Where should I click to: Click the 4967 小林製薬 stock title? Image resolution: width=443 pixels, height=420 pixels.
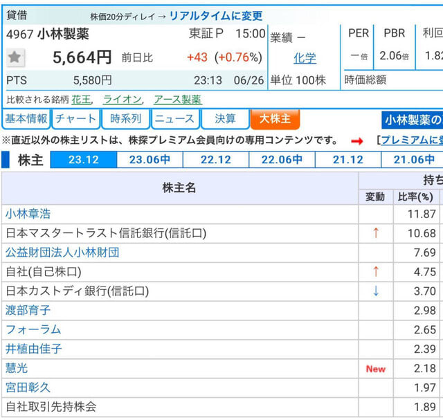[x=48, y=34]
